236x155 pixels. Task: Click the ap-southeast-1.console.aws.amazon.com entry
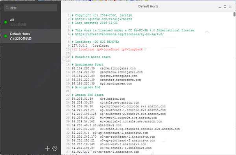coord(119,110)
